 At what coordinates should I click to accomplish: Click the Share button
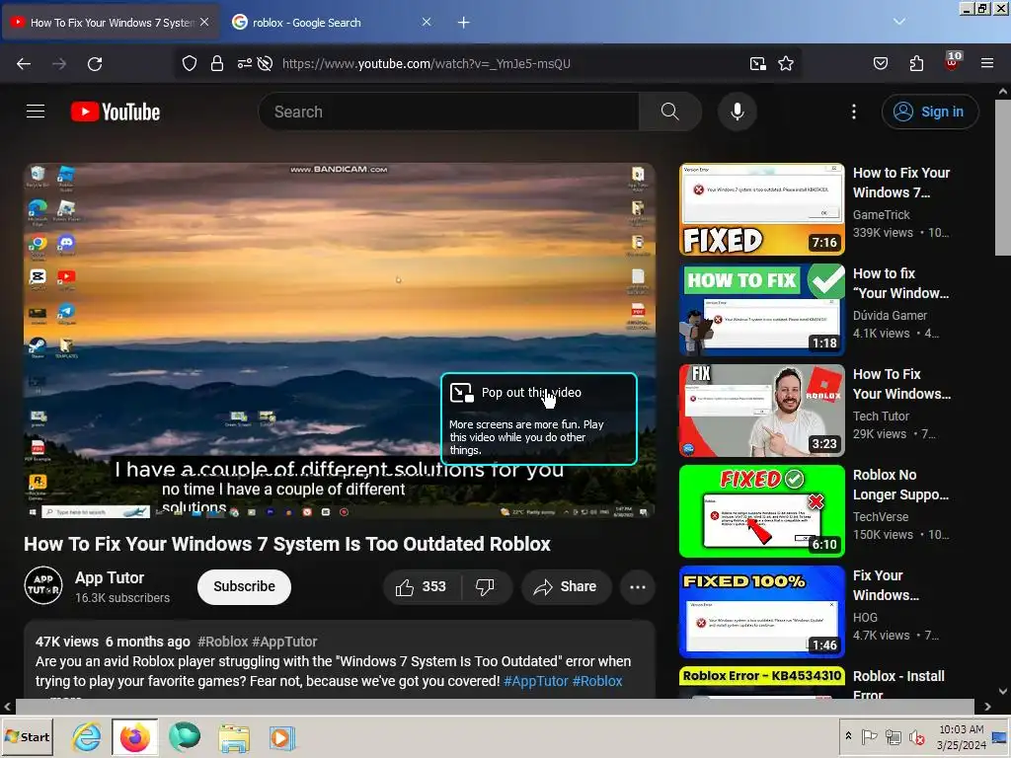coord(566,587)
